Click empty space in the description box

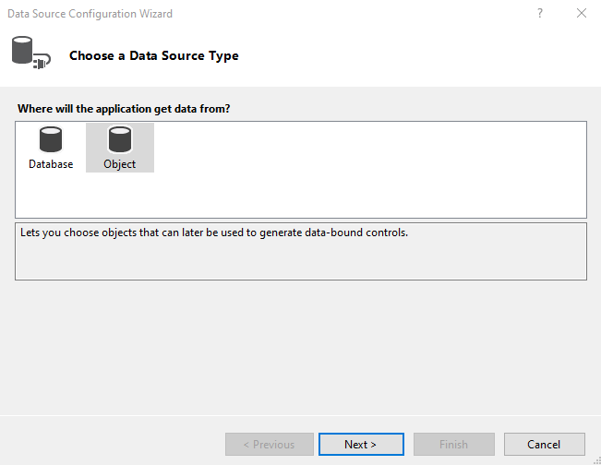(x=301, y=260)
